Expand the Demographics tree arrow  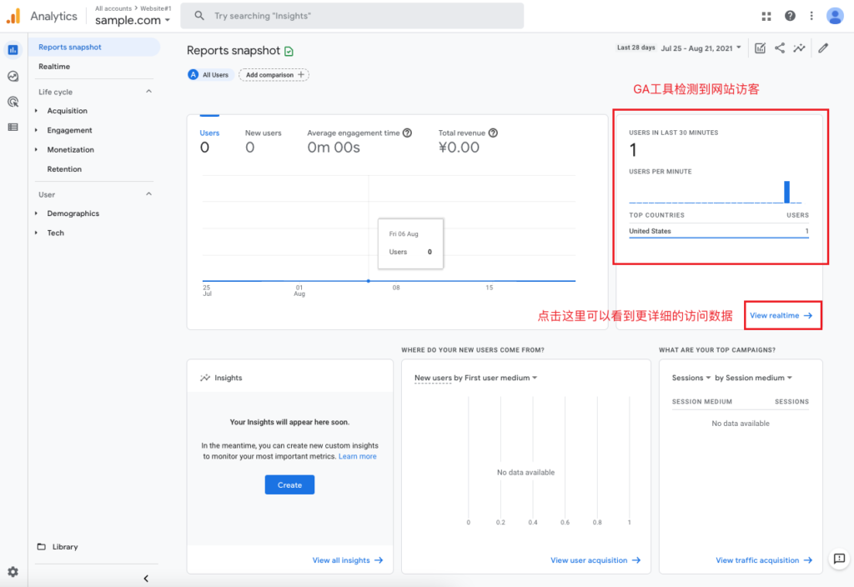(37, 213)
